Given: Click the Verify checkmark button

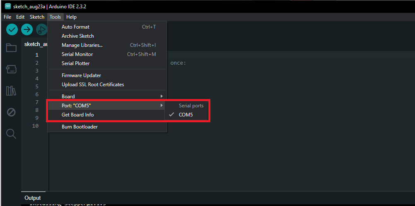Looking at the screenshot, I should (12, 29).
